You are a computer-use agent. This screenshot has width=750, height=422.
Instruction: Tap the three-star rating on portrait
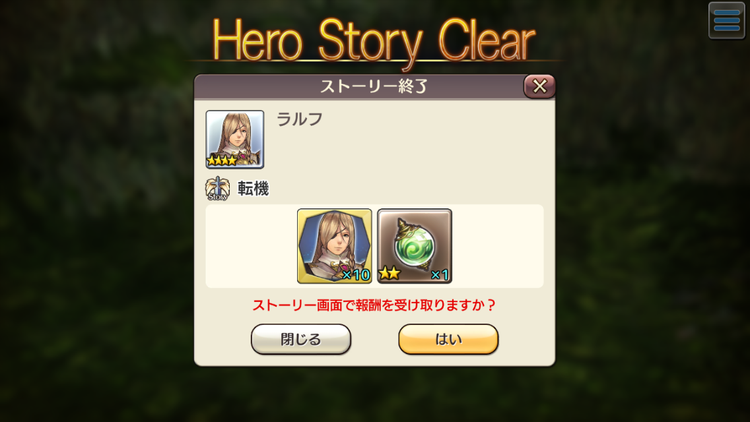point(222,161)
